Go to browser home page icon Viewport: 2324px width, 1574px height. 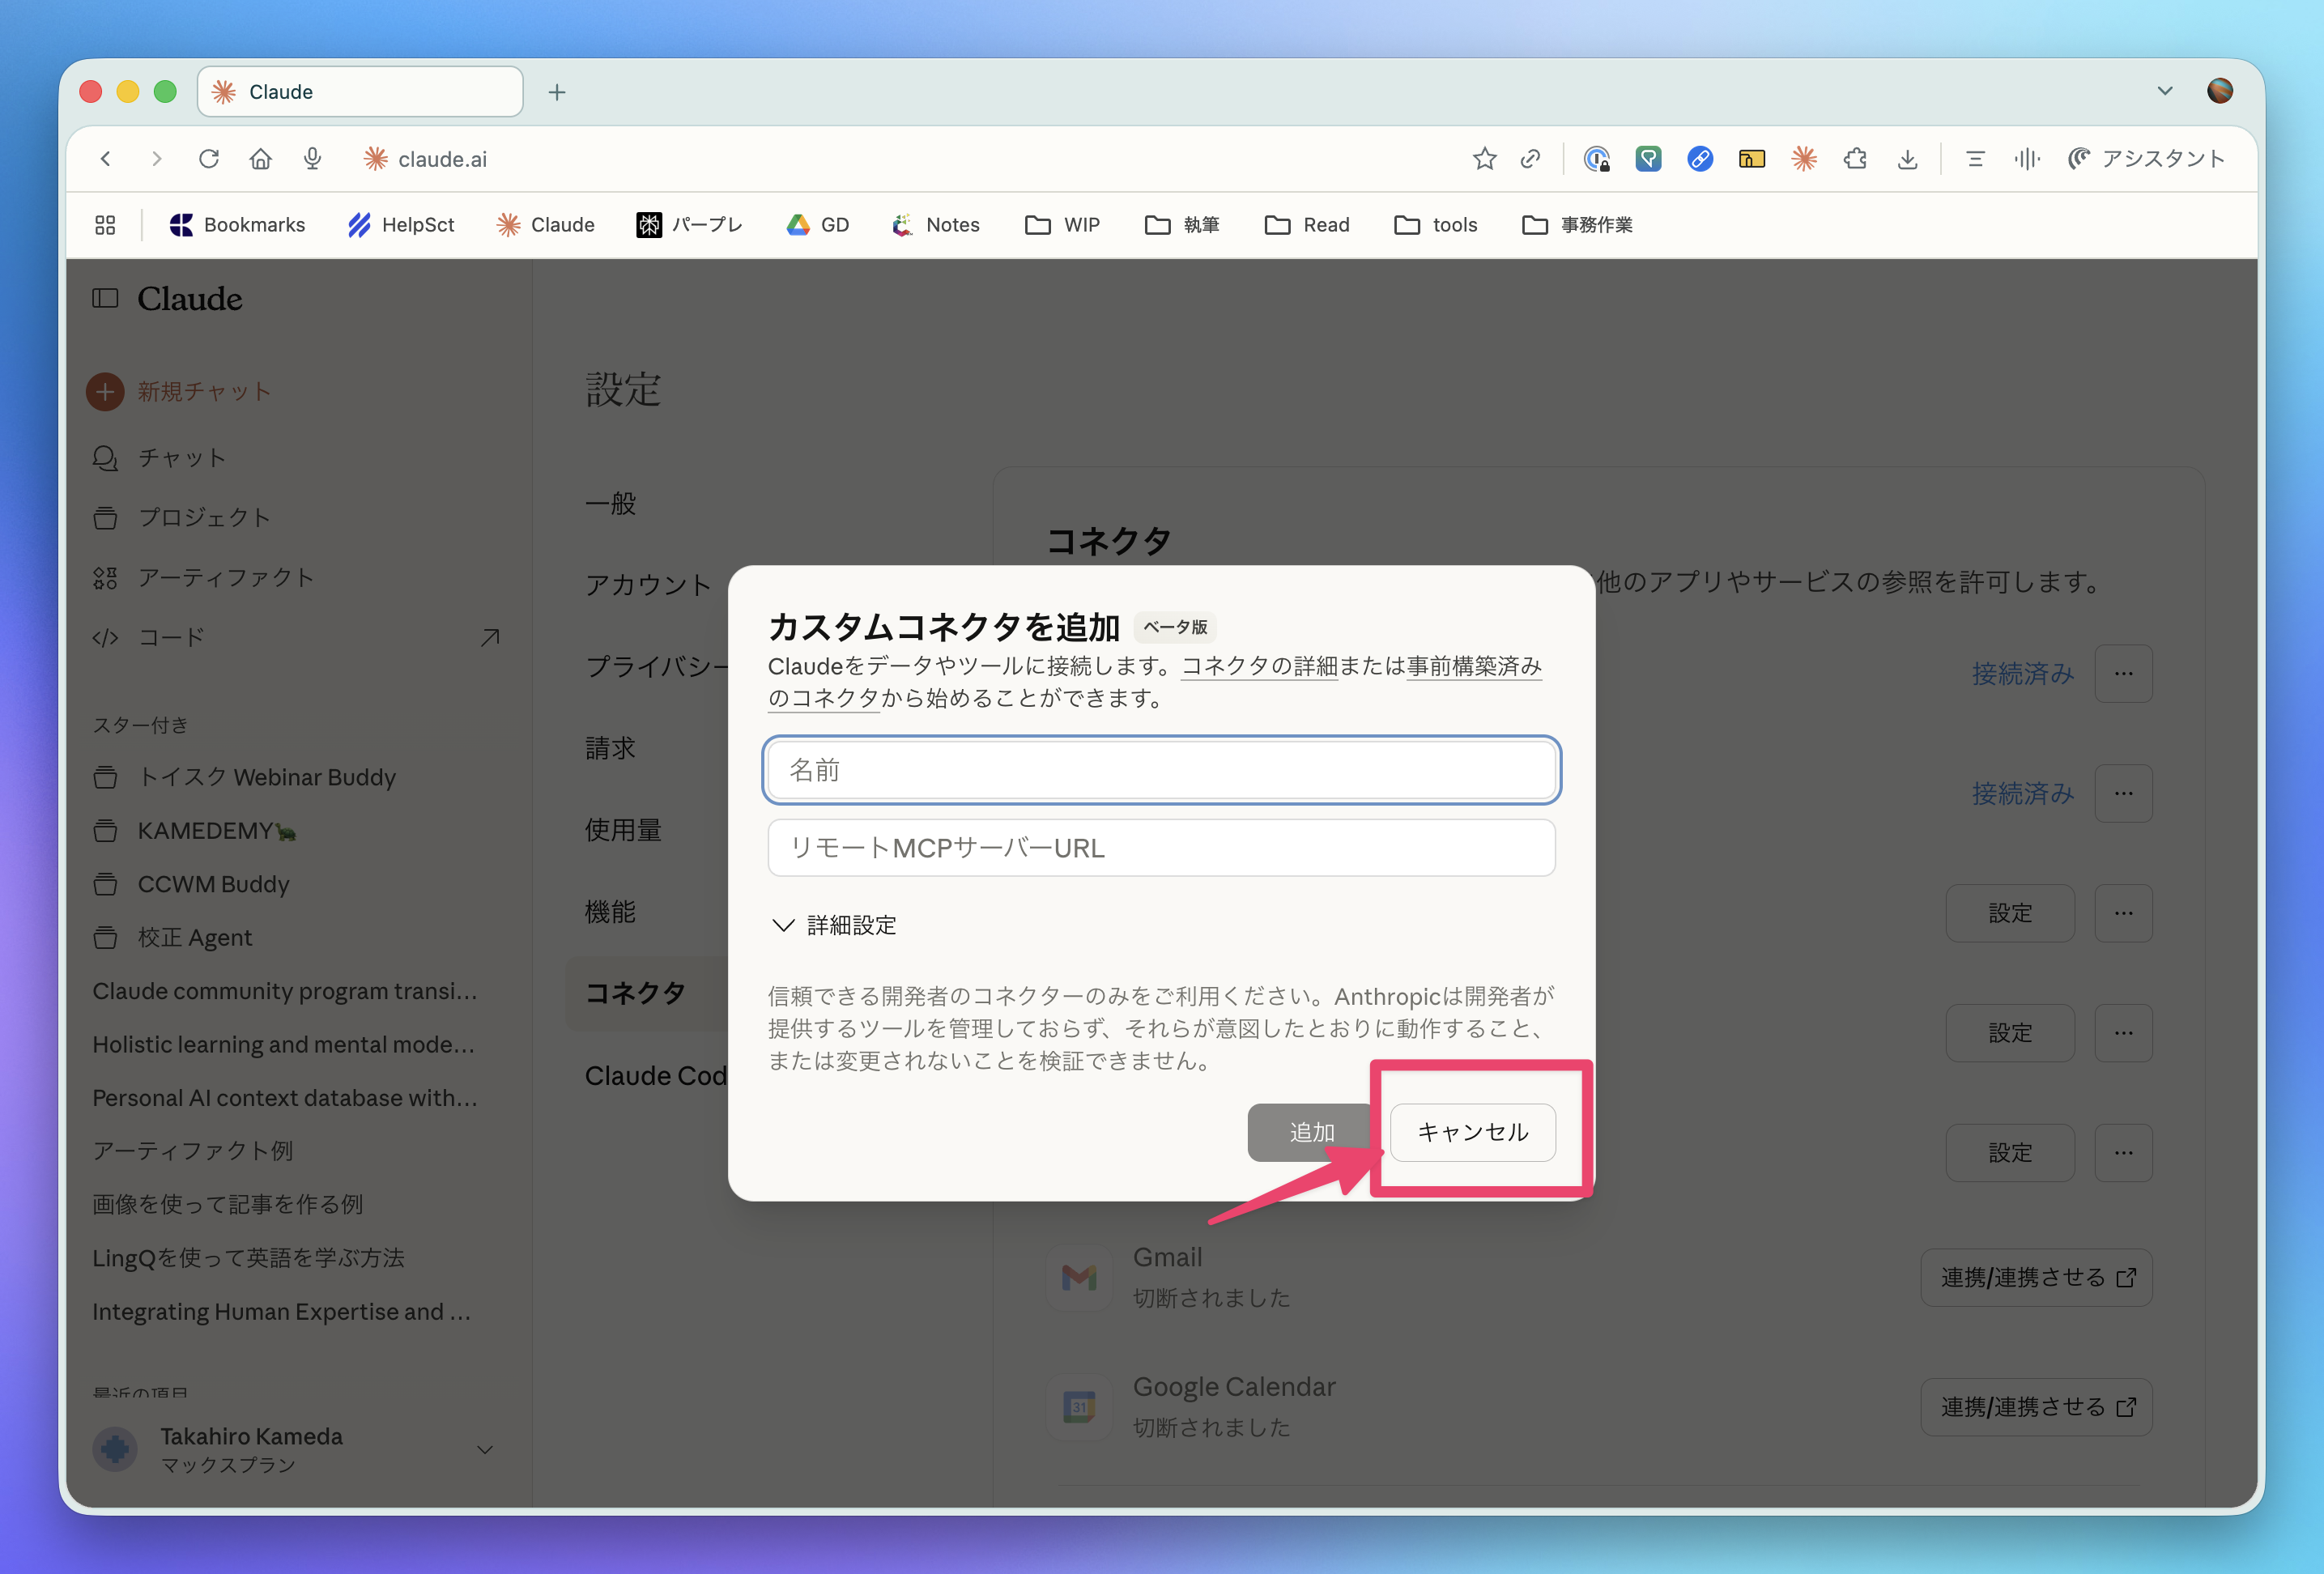coord(260,159)
